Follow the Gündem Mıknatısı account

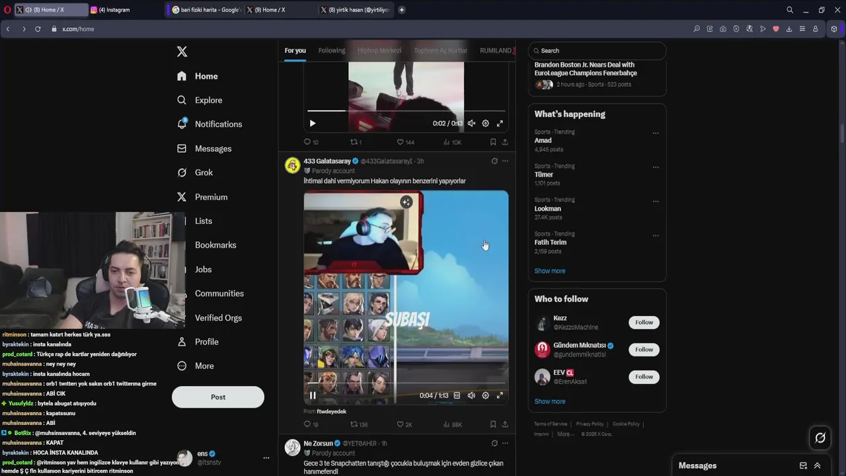[644, 350]
